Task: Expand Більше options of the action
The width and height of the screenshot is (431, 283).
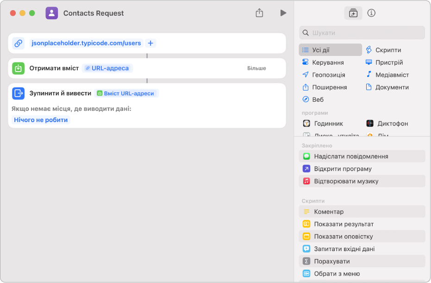Action: 256,68
